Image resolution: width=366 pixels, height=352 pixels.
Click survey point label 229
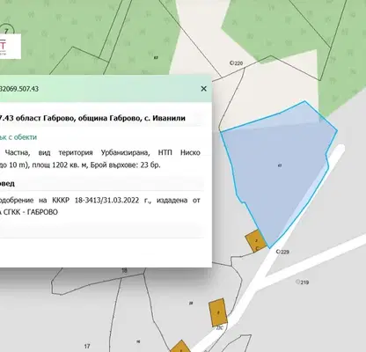[x=282, y=252]
